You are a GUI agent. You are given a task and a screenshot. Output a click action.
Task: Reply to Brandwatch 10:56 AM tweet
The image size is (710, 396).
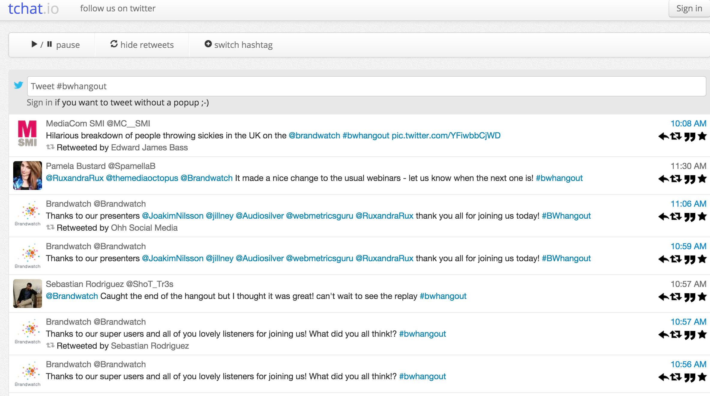click(663, 377)
